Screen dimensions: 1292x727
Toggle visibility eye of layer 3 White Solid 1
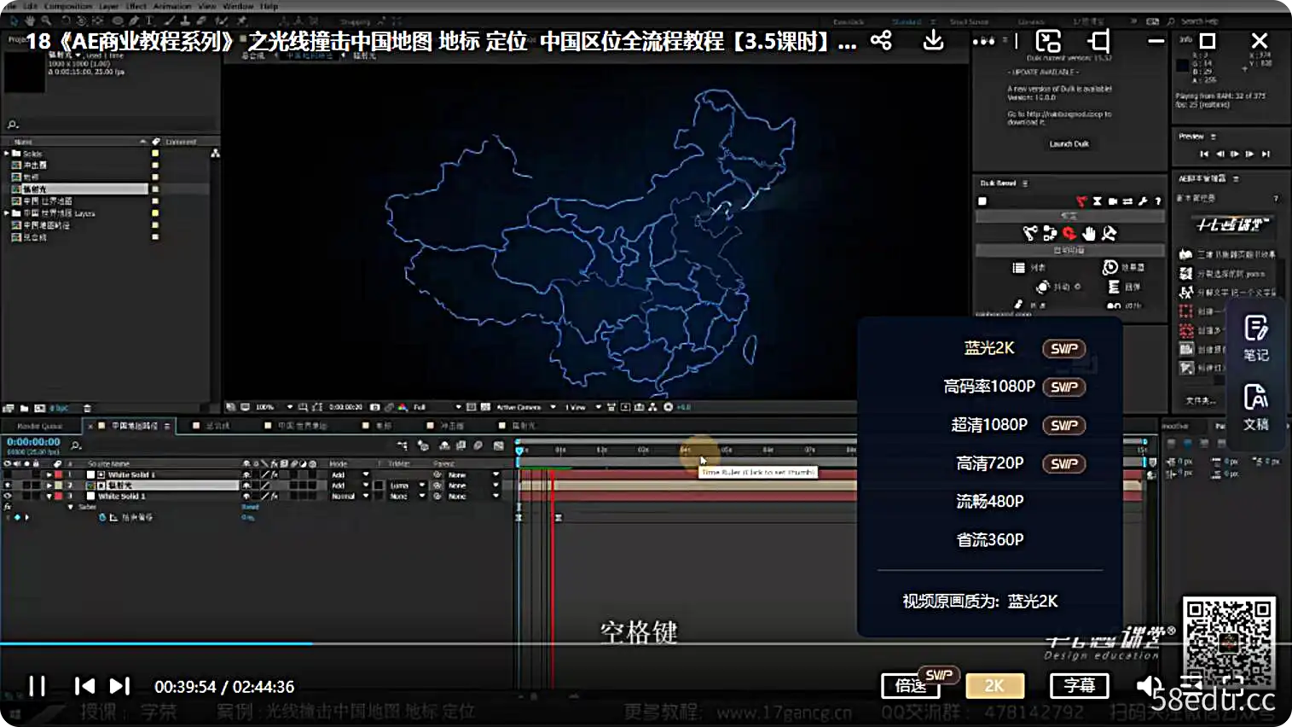pos(8,496)
